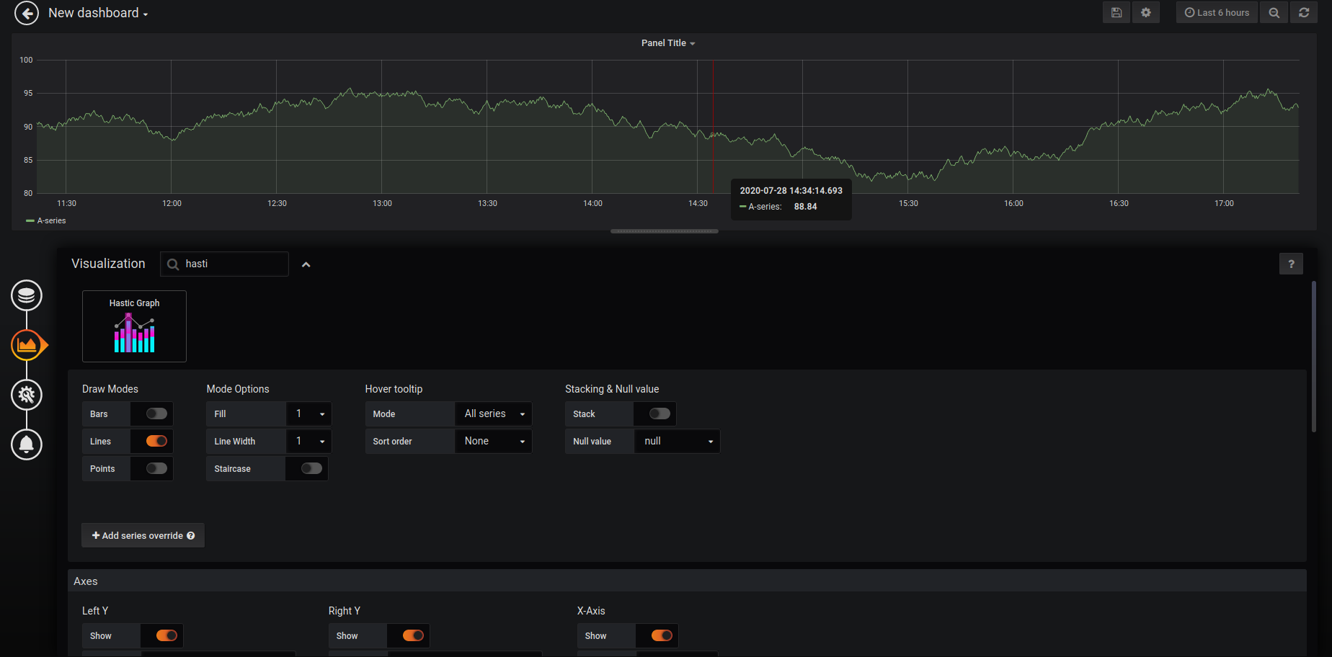Open dashboard settings gear icon

coord(1145,13)
